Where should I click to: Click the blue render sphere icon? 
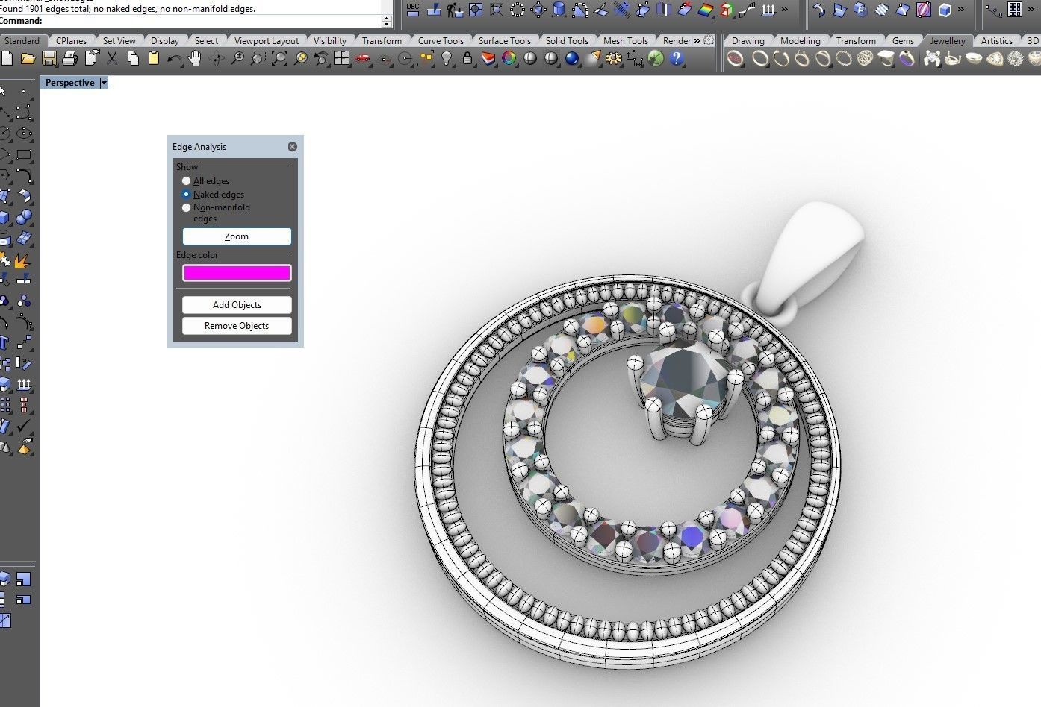pyautogui.click(x=572, y=58)
